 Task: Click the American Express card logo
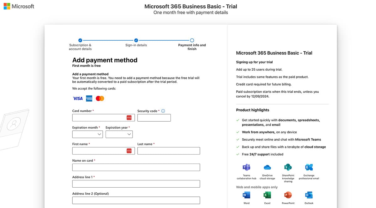pos(89,98)
